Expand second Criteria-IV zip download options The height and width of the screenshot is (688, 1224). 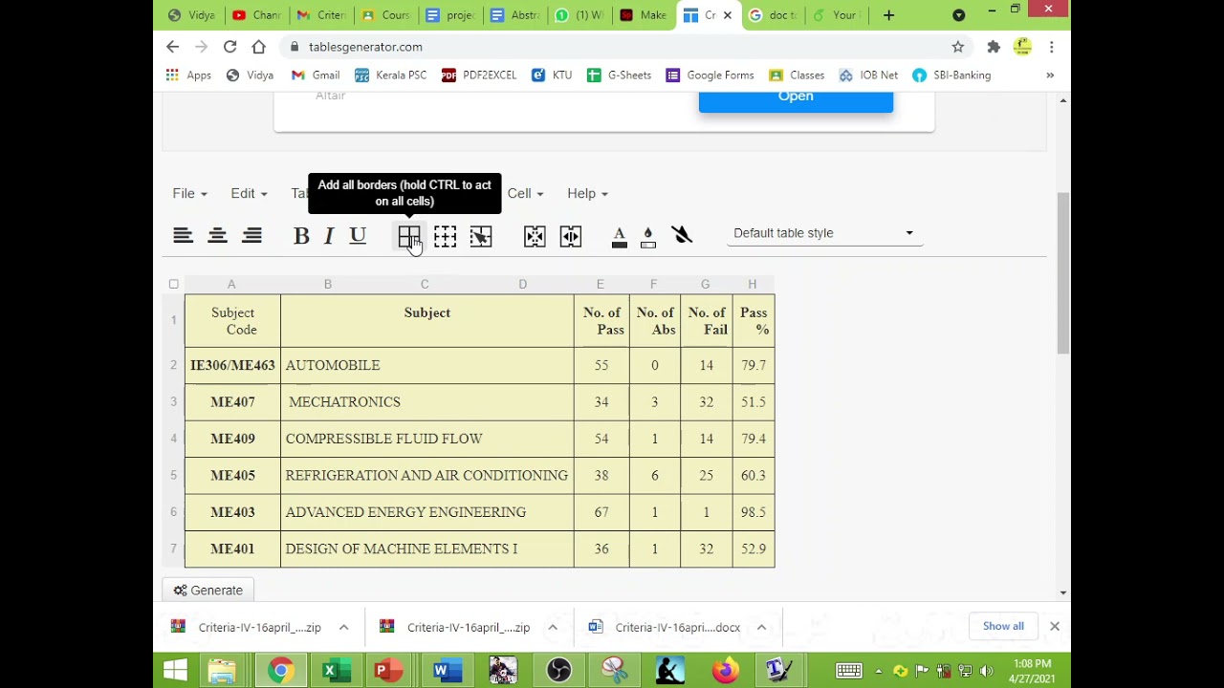[552, 628]
